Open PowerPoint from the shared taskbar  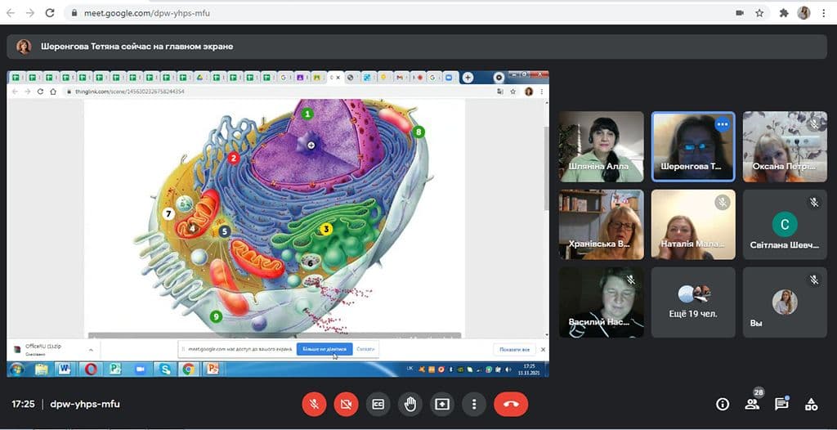[x=213, y=370]
